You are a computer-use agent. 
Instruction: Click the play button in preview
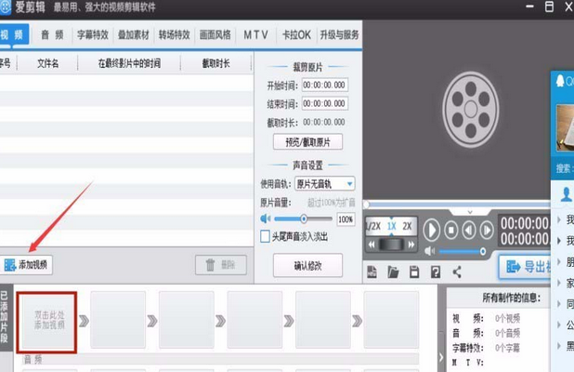coord(432,230)
